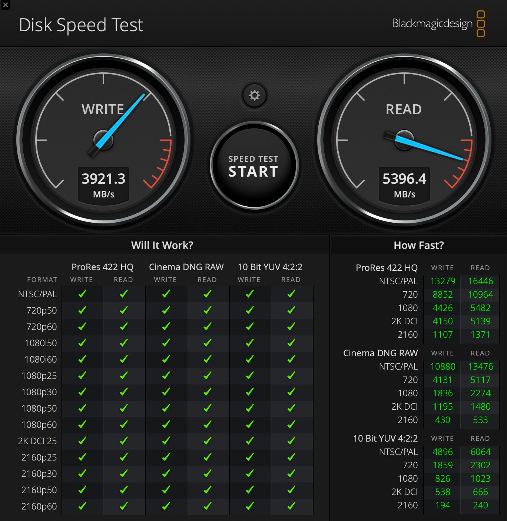Open the settings gear button

254,95
